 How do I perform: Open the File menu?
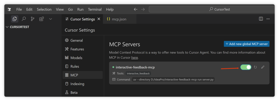tap(19, 9)
